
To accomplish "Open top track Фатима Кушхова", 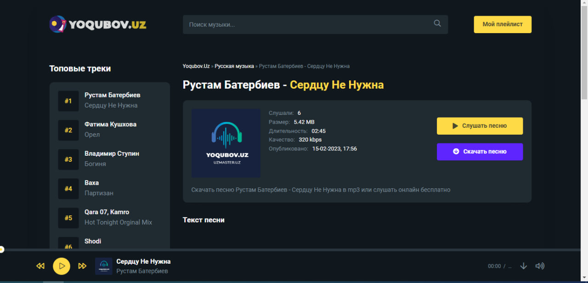I will (x=110, y=125).
